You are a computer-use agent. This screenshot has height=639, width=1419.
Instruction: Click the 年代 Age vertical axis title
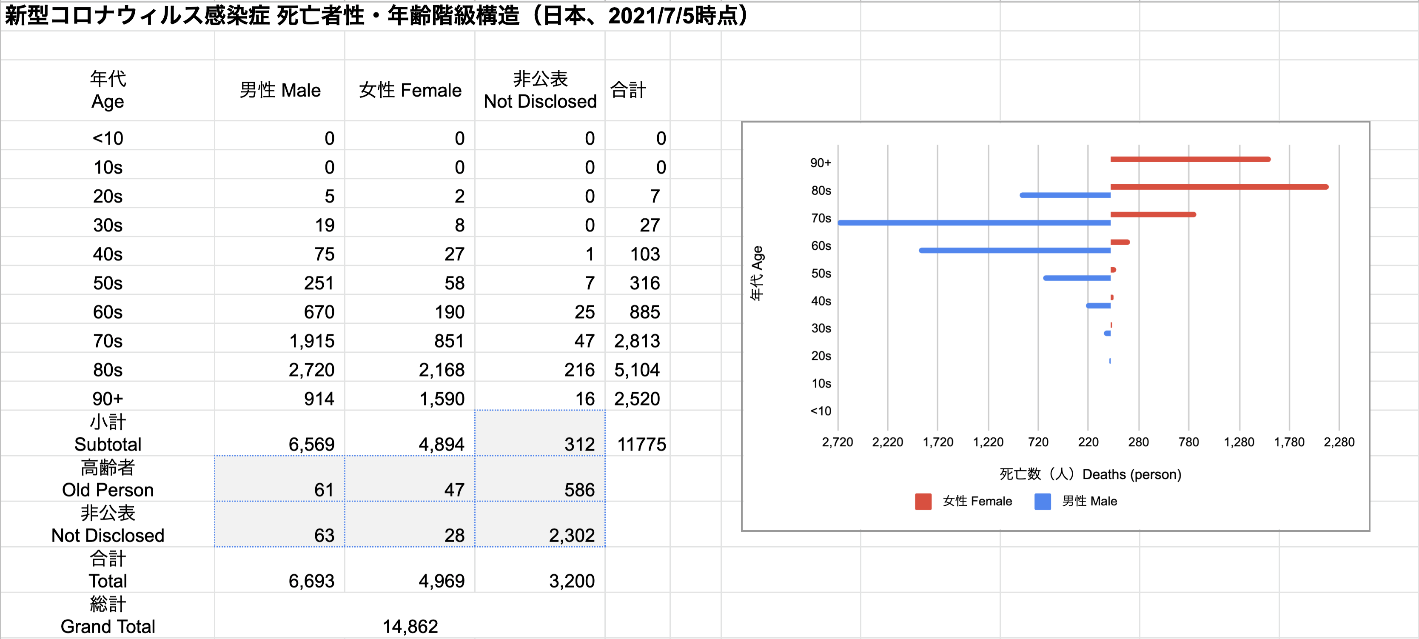(757, 273)
